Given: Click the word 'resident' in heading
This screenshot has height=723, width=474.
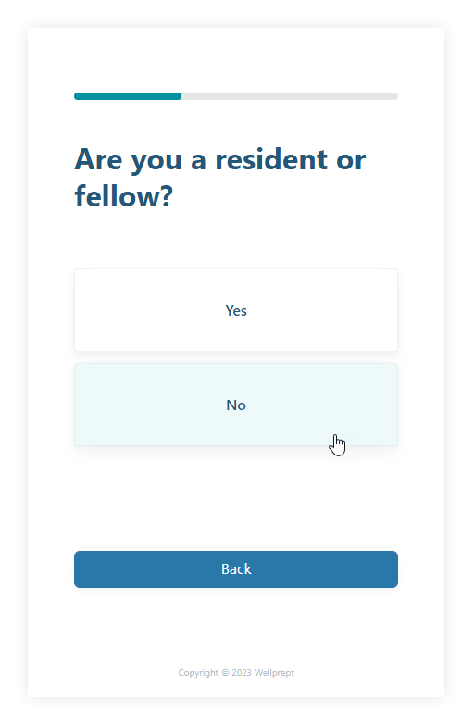Looking at the screenshot, I should click(271, 159).
